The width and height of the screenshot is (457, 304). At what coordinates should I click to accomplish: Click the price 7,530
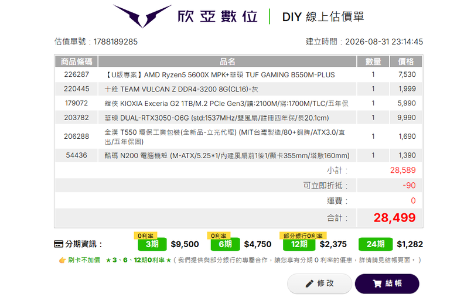click(407, 74)
